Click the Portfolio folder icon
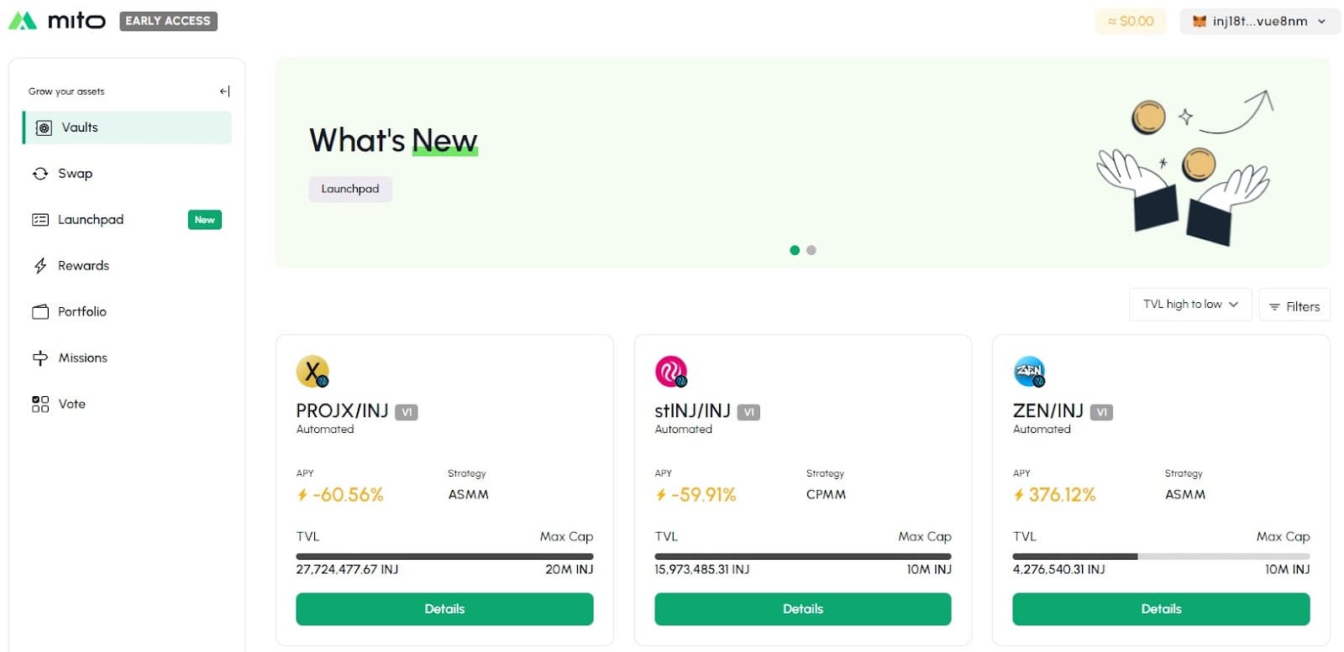 (40, 312)
